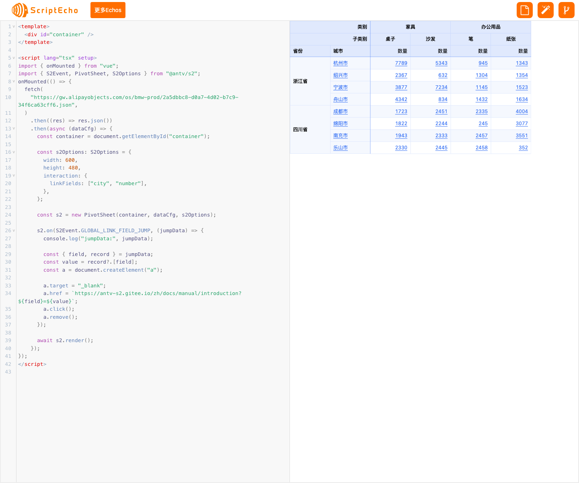This screenshot has height=483, width=579.
Task: Select the 沙发 sub-category header
Action: pos(431,39)
